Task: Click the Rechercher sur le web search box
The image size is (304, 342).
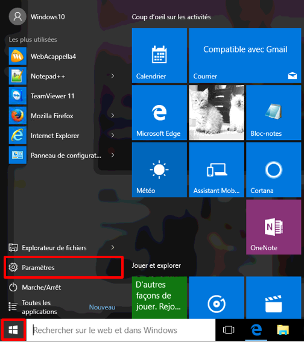Action: 122,330
